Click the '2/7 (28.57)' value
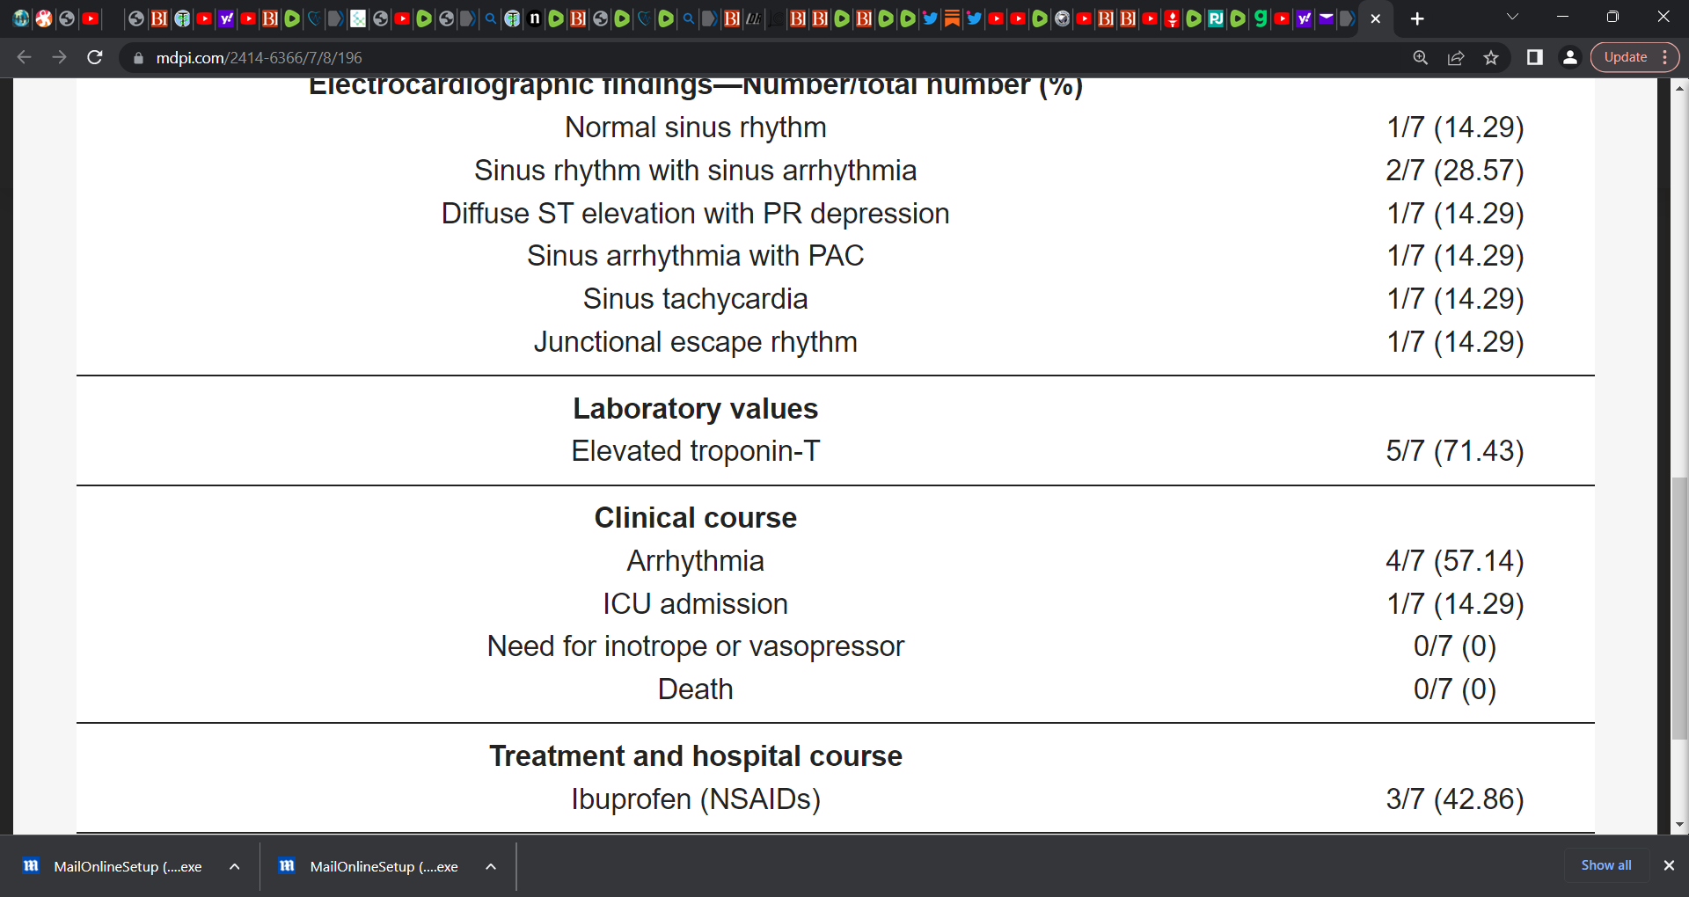 (1455, 171)
